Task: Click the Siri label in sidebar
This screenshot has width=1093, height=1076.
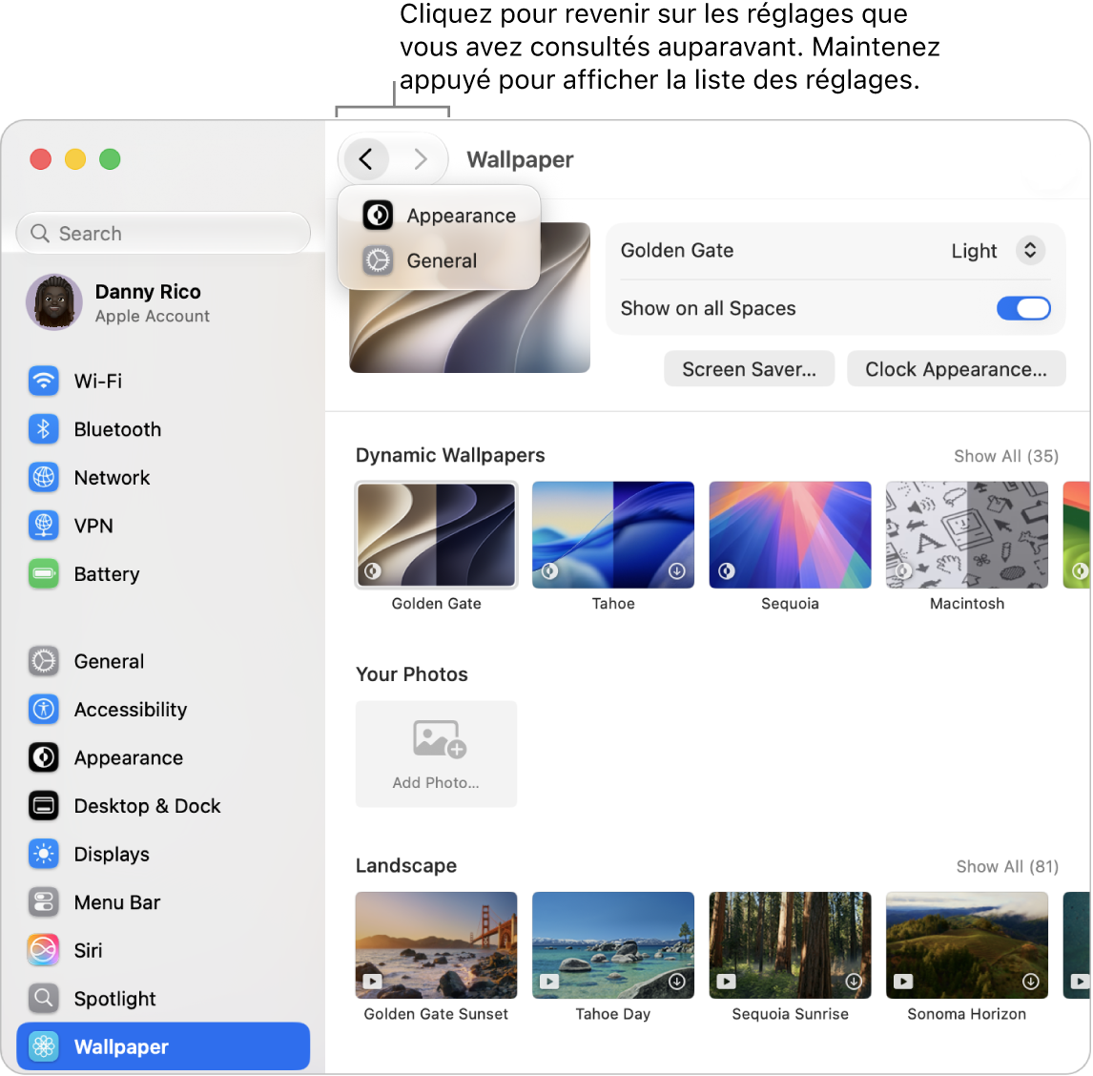Action: tap(88, 950)
